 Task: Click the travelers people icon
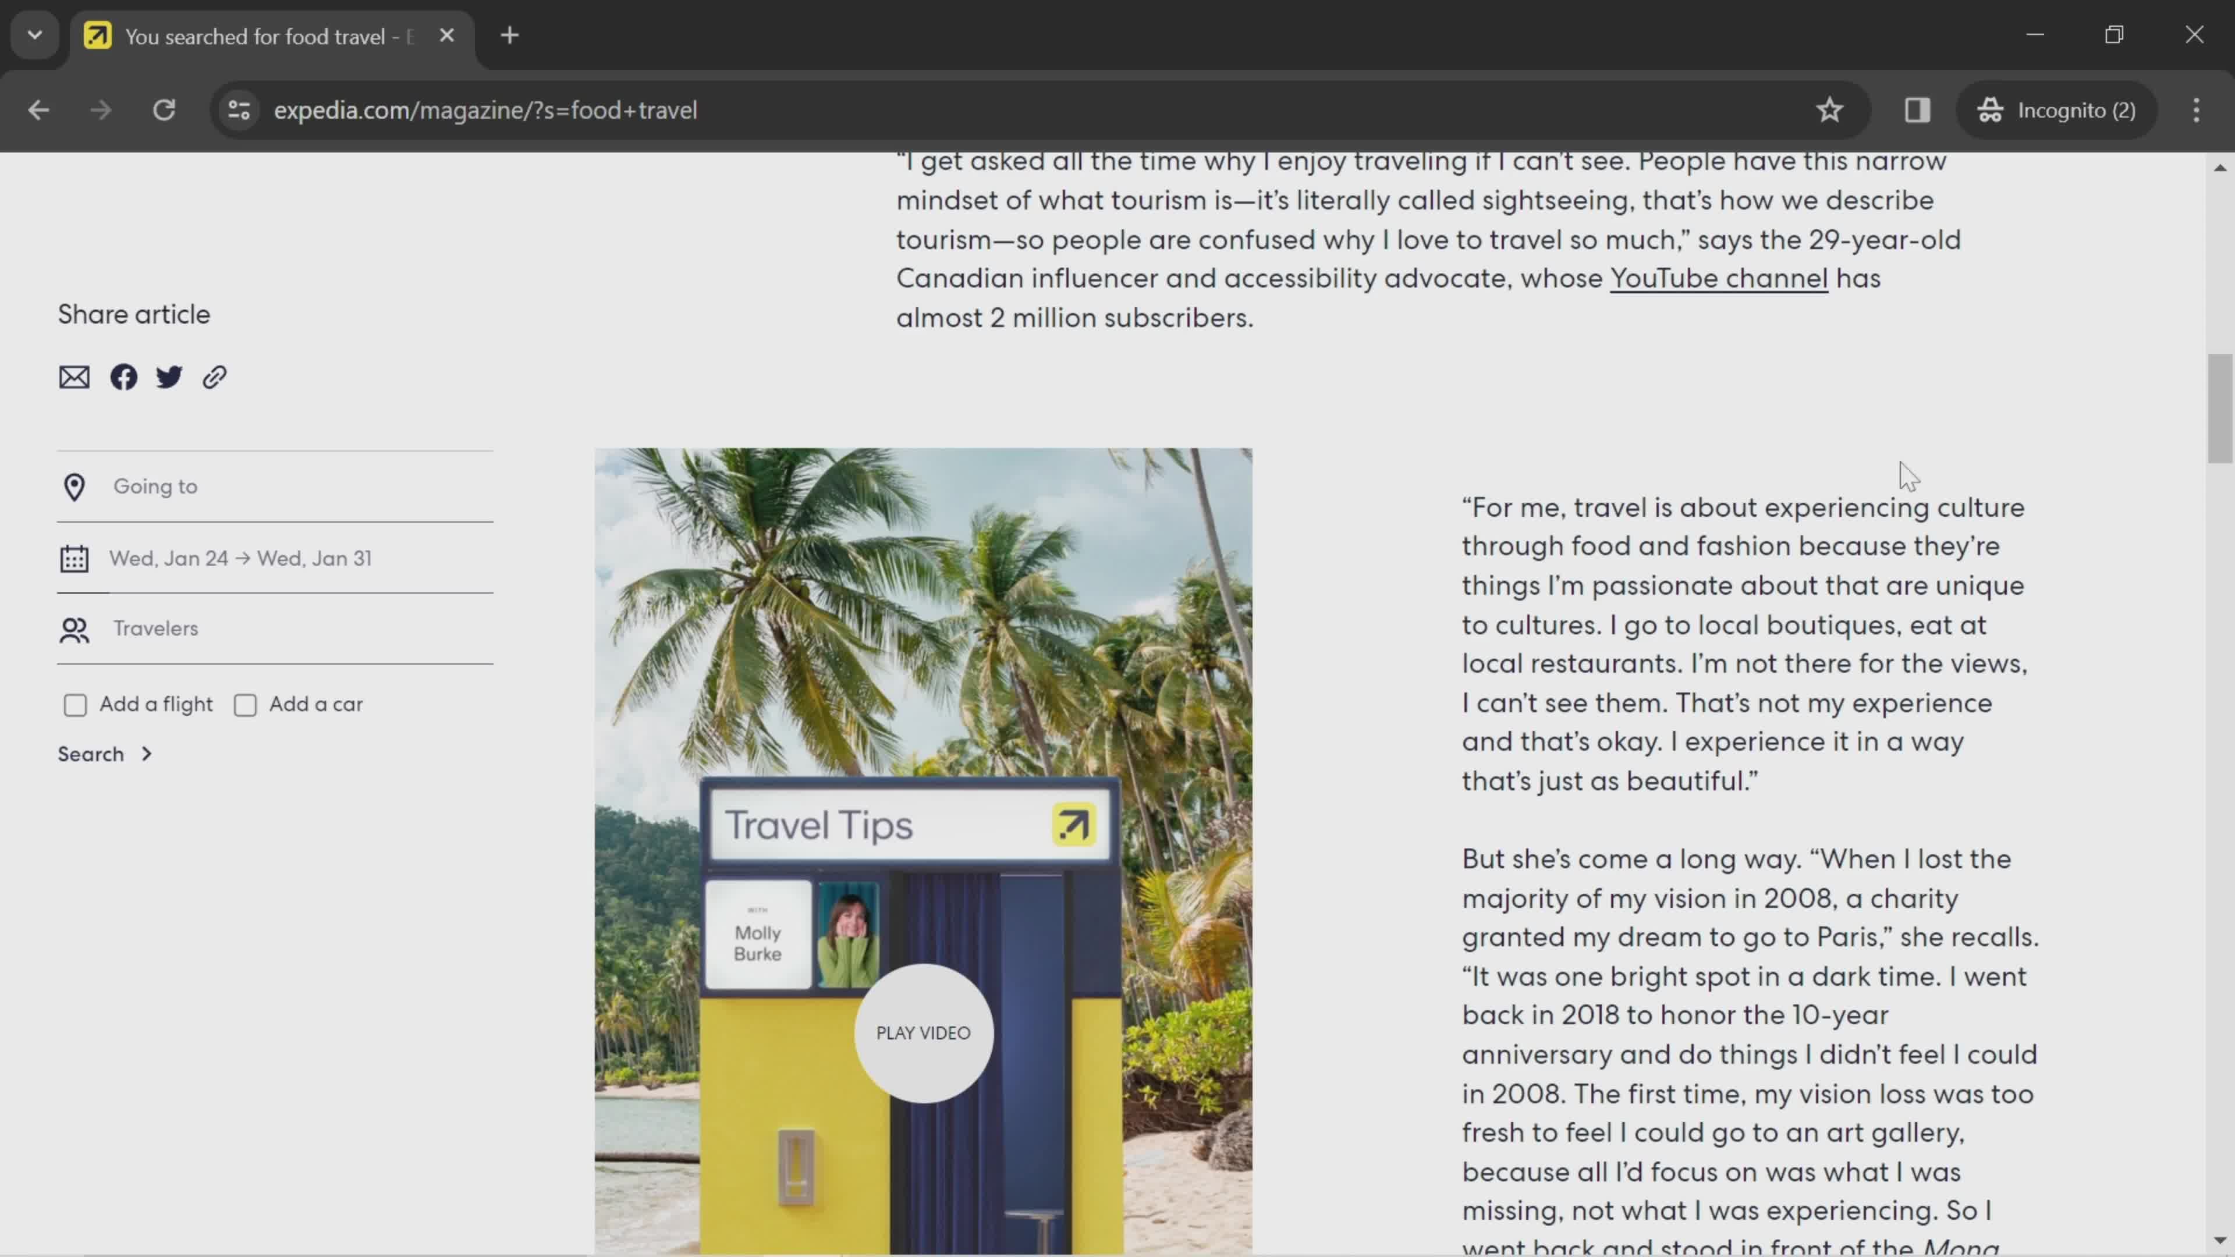coord(74,630)
